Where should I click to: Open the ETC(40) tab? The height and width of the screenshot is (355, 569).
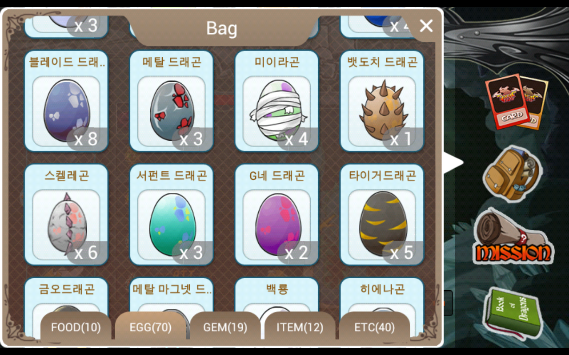[374, 327]
